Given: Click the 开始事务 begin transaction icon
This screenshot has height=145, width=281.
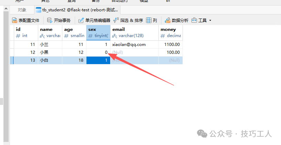Looking at the screenshot, I should [x=50, y=20].
